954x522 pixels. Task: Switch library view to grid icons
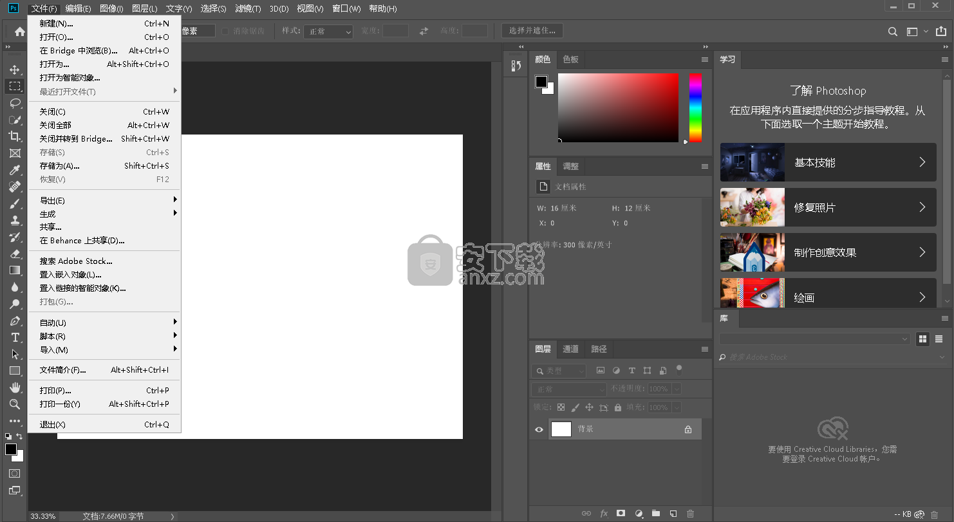click(x=922, y=339)
